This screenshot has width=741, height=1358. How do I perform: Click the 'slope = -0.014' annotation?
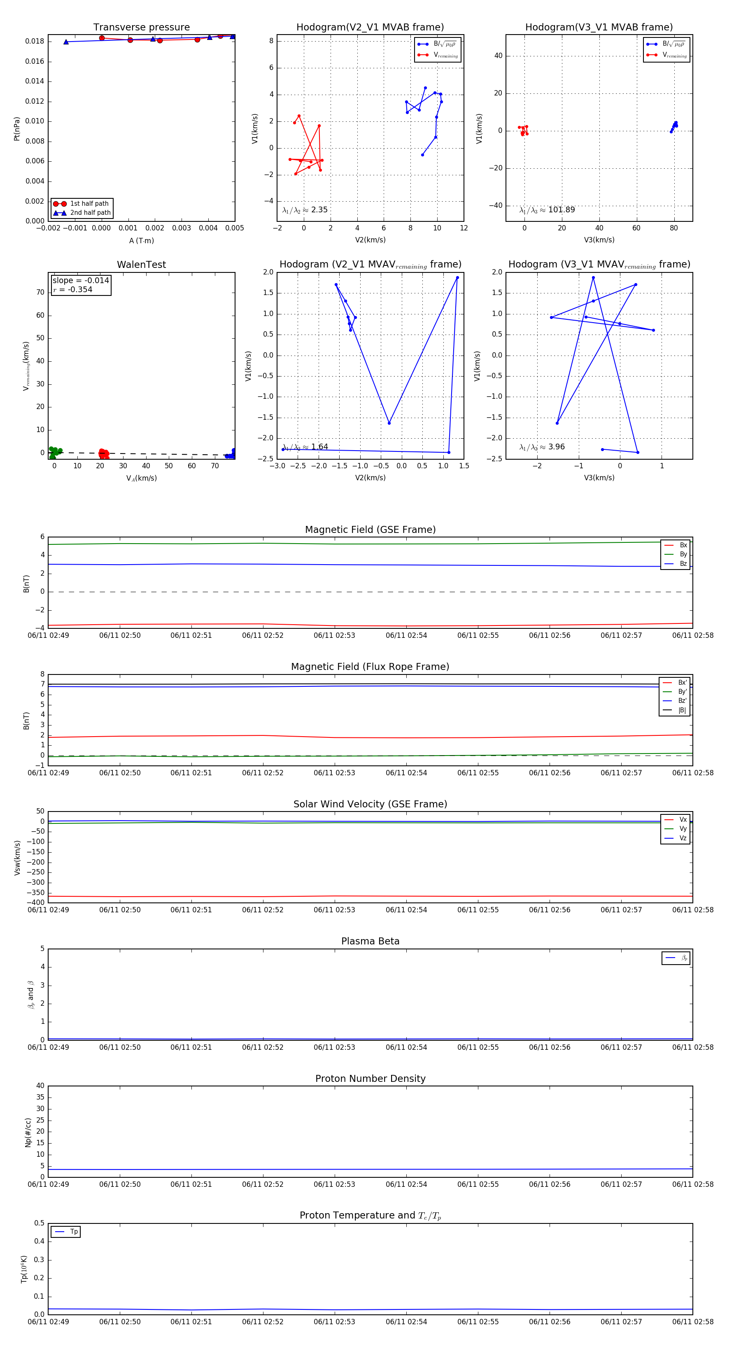pyautogui.click(x=81, y=281)
